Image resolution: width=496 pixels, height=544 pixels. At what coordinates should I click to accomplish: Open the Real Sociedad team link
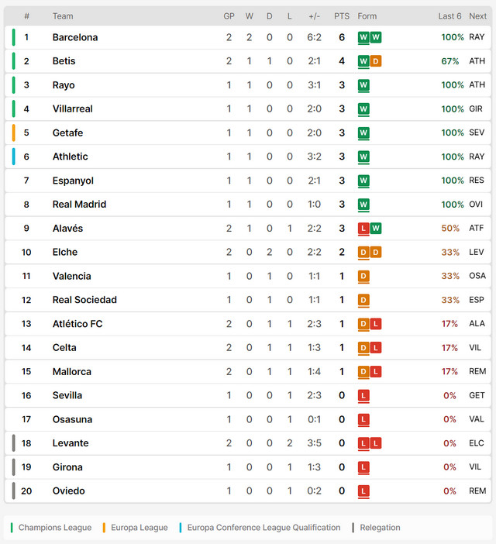pyautogui.click(x=84, y=300)
